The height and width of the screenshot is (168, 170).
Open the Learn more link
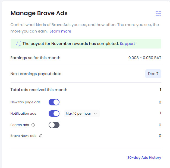coord(60,31)
